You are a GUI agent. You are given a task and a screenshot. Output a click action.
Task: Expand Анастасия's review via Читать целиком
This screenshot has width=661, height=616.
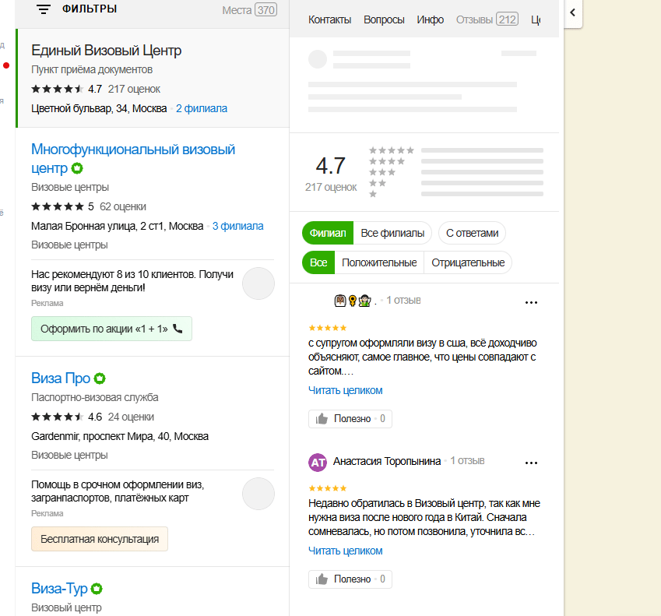pos(345,551)
